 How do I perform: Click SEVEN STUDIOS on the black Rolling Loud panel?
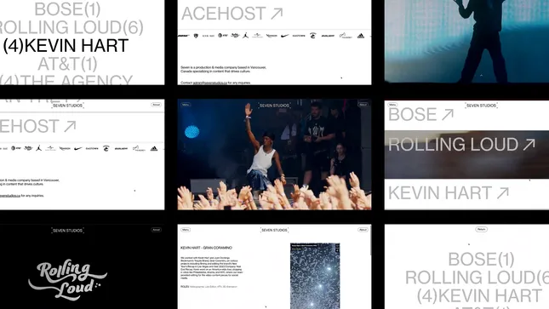click(67, 231)
